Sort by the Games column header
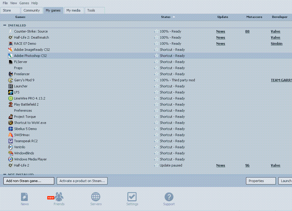This screenshot has height=211, width=292. [x=20, y=17]
